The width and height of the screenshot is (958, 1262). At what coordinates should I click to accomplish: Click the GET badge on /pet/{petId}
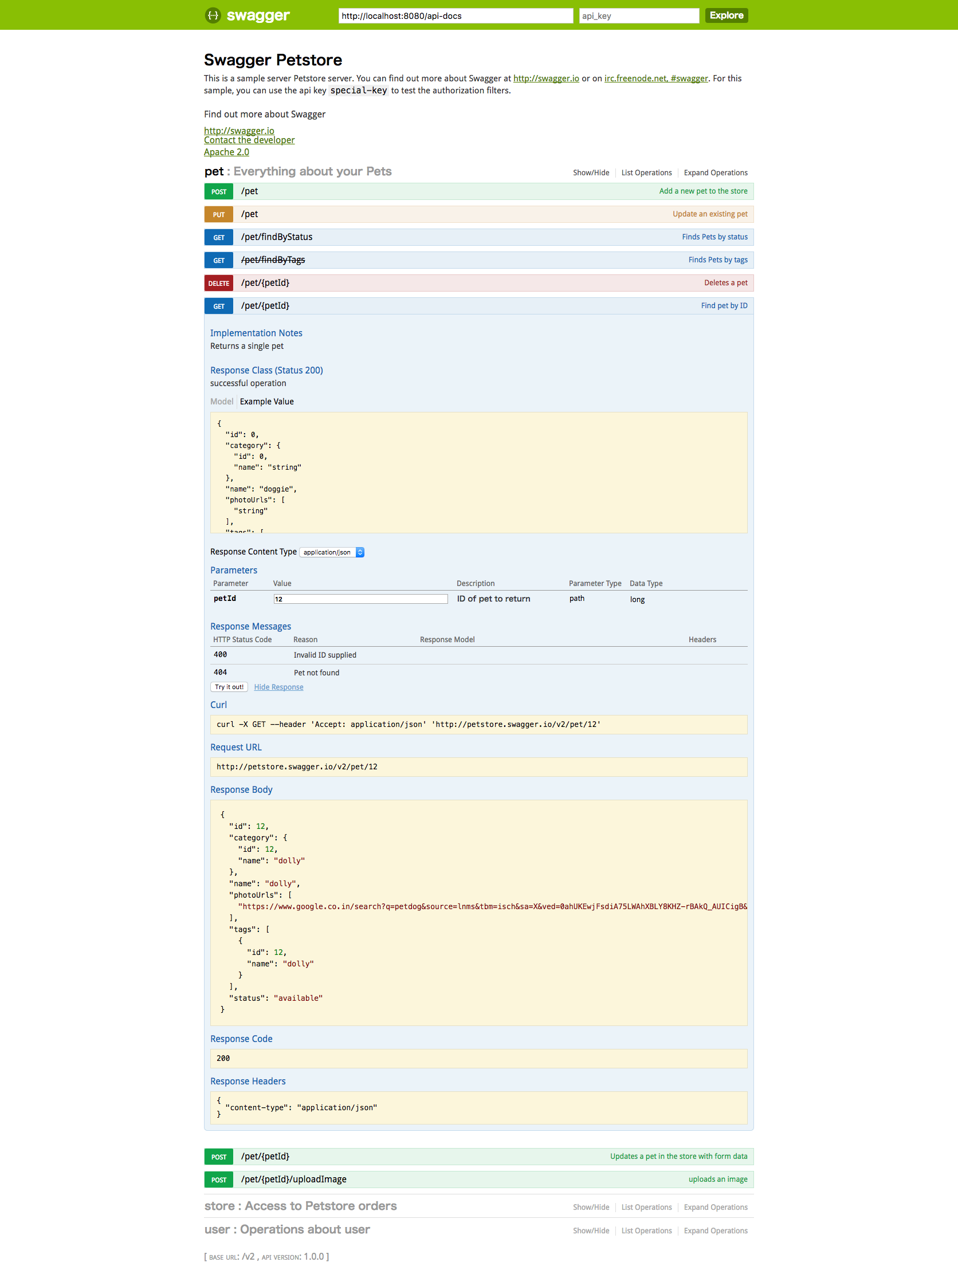[218, 305]
